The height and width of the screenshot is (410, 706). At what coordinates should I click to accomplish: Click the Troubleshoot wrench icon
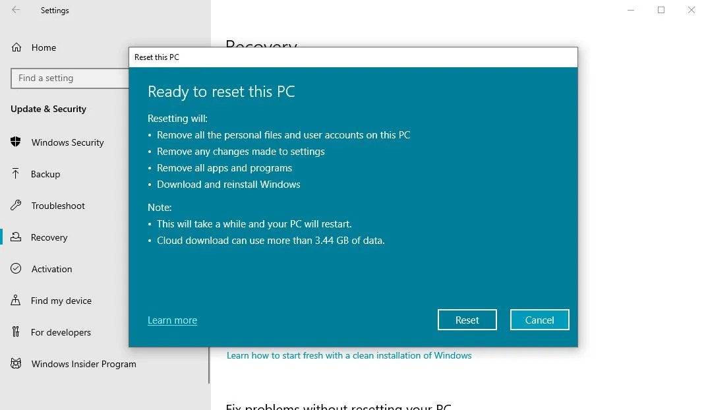tap(16, 205)
